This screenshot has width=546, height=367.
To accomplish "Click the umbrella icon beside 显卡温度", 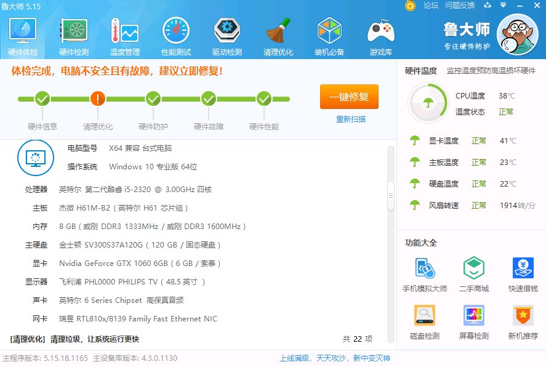I will tap(415, 140).
